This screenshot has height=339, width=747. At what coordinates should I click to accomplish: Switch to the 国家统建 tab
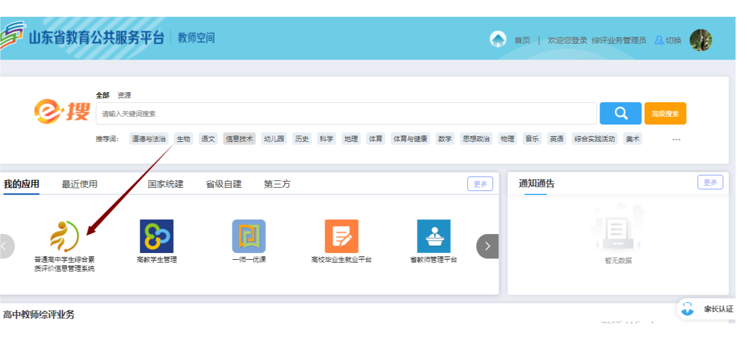point(165,184)
